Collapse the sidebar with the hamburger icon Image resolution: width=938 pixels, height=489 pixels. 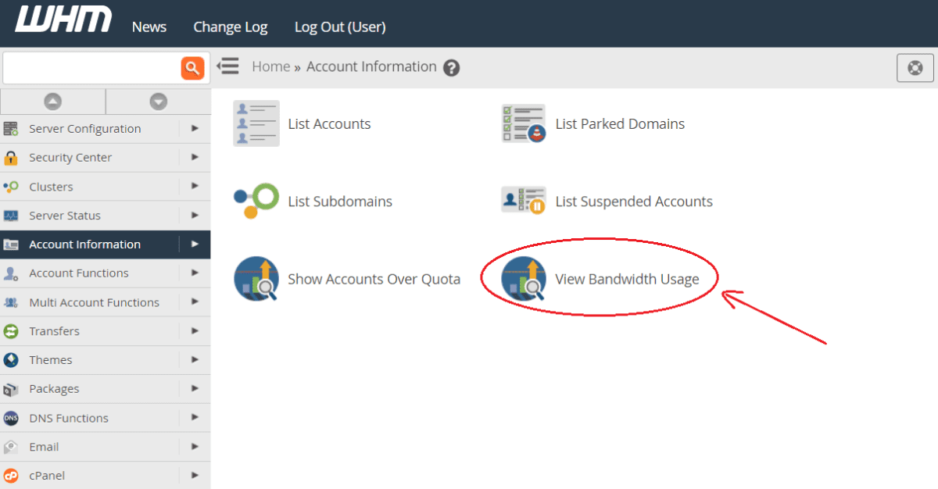[x=228, y=66]
